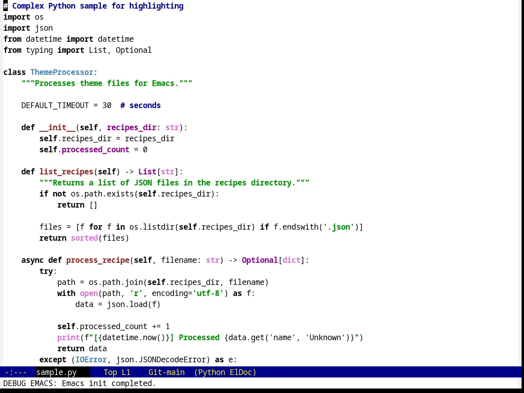Image resolution: width=524 pixels, height=393 pixels.
Task: Click 'recipes_dir' parameter in __init__ signature
Action: pos(131,127)
